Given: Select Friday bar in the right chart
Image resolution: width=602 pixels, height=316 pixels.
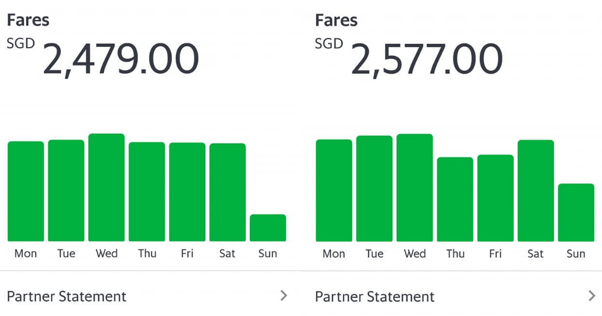Looking at the screenshot, I should pos(495,199).
